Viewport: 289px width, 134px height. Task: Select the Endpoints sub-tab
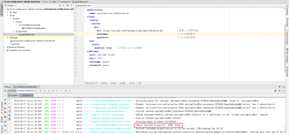[27, 95]
